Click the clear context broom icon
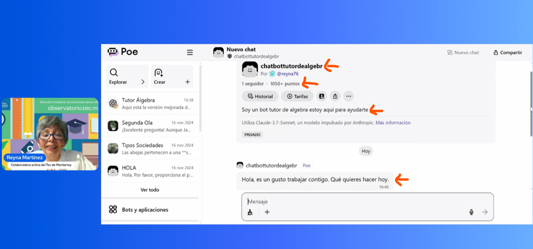Screen dimensions: 533x249 251,212
